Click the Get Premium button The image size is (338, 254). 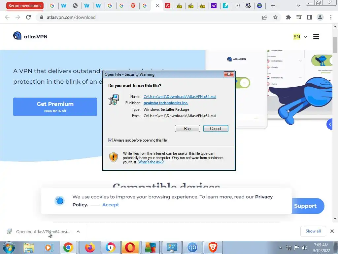[55, 107]
